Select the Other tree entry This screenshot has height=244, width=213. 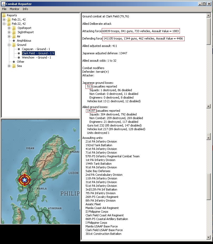(21, 62)
